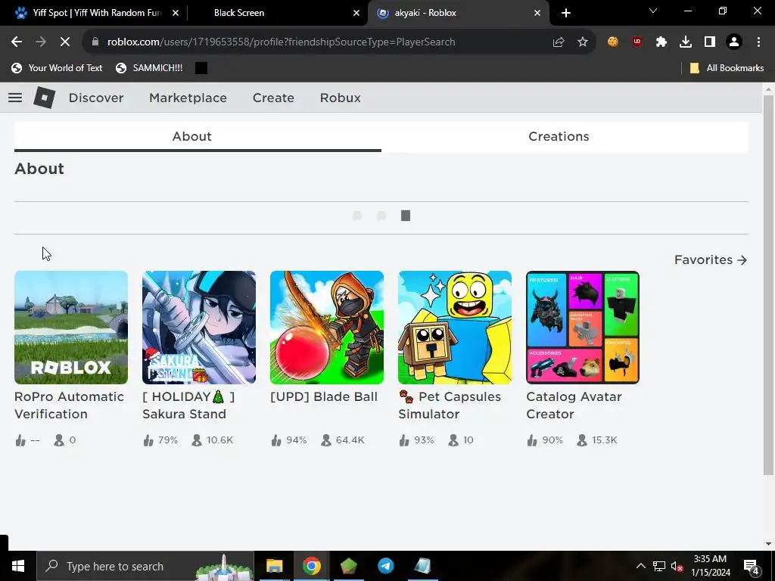
Task: Open the tab search dropdown arrow
Action: tap(653, 11)
